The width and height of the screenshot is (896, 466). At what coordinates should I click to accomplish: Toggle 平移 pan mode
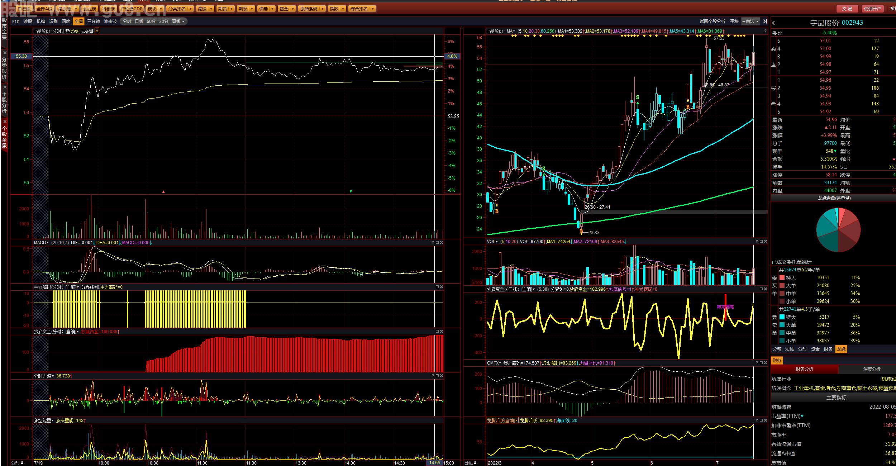tap(734, 22)
